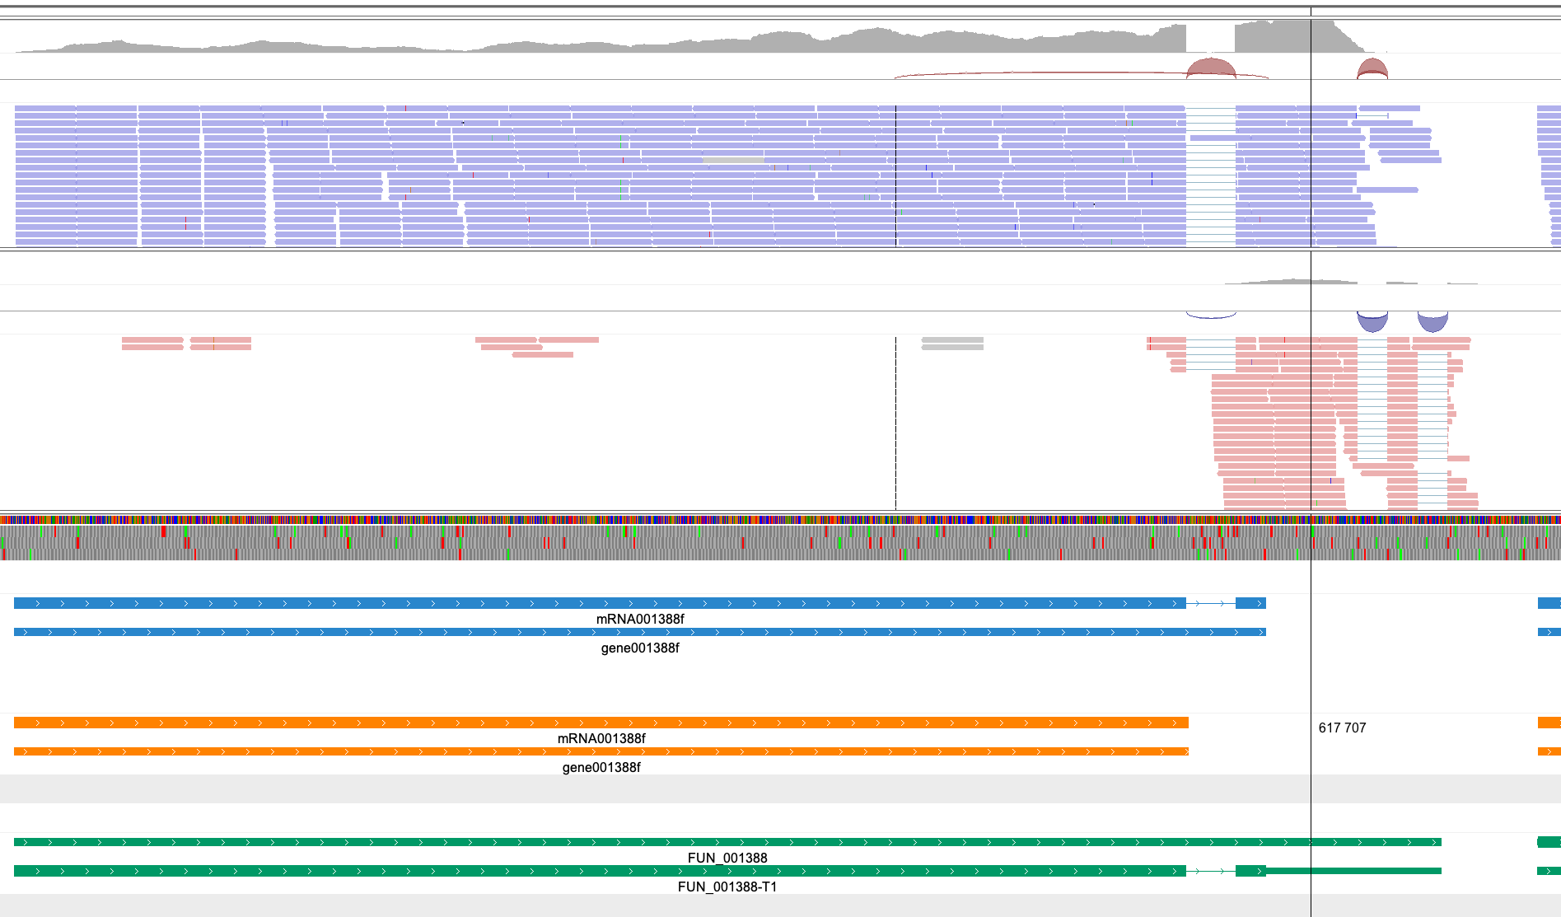Click the blue gene001388f feature label
1561x917 pixels.
pyautogui.click(x=640, y=648)
